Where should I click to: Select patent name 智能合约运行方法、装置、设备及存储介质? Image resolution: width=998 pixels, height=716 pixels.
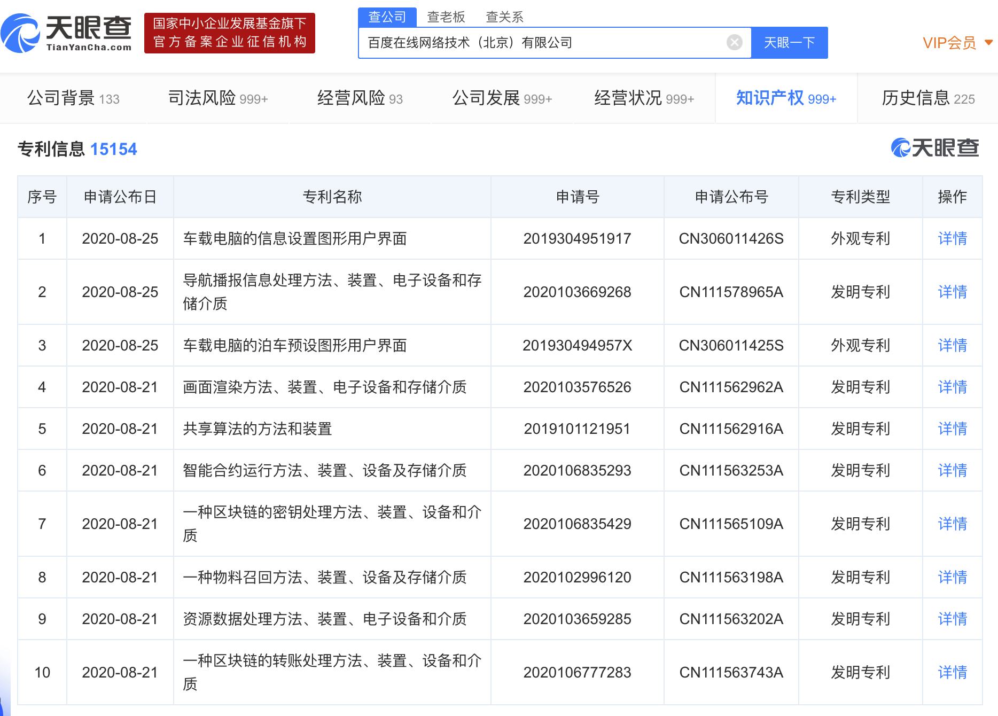pos(325,470)
